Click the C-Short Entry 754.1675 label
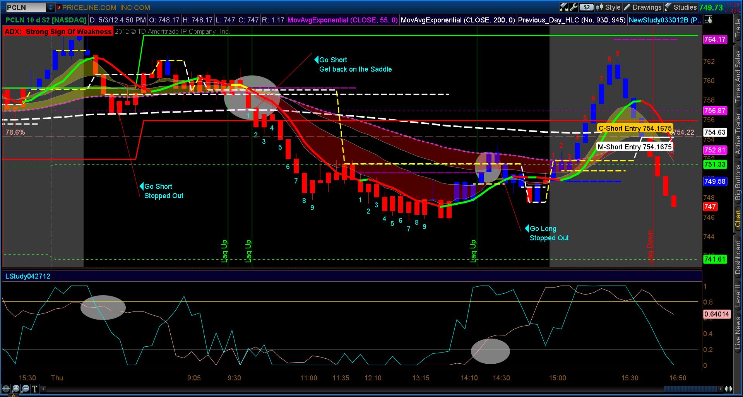 [635, 128]
